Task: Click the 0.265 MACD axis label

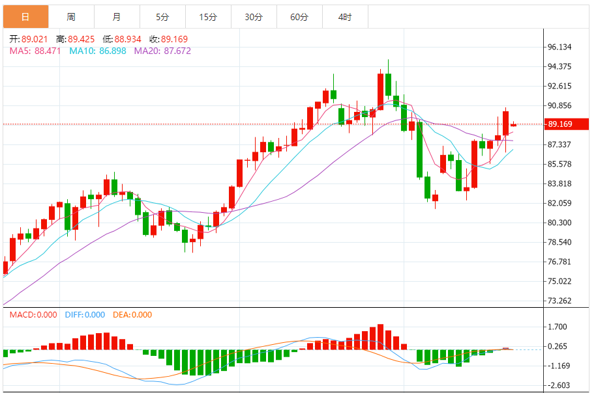Action: coord(558,346)
